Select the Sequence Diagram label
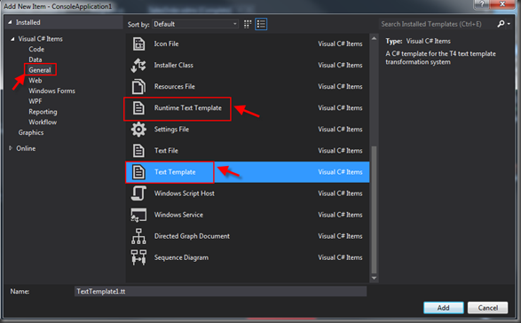This screenshot has width=521, height=323. tap(181, 257)
